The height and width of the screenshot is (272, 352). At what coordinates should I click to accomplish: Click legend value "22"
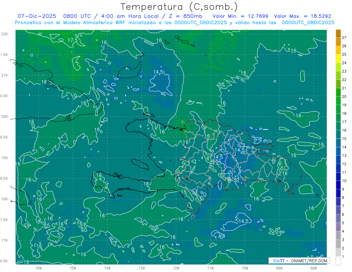344,80
